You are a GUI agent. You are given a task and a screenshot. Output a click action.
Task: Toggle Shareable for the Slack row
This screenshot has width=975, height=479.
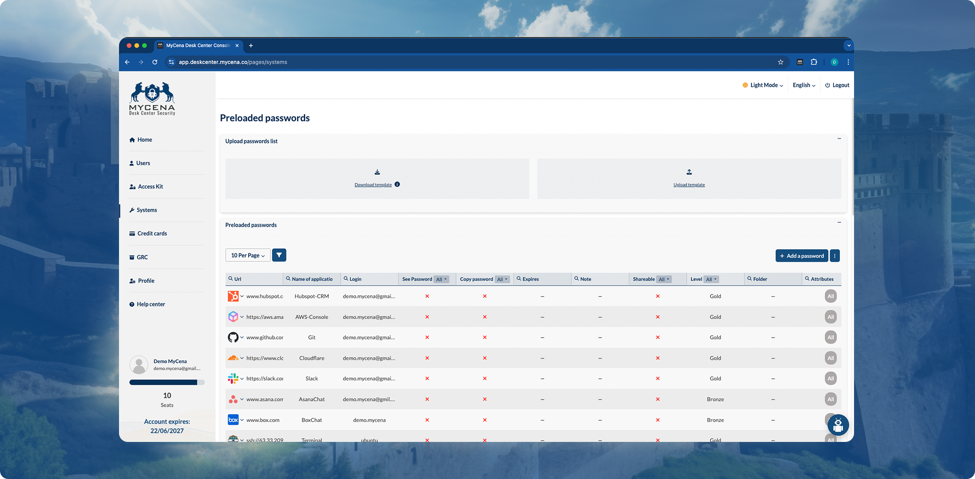[x=657, y=379]
